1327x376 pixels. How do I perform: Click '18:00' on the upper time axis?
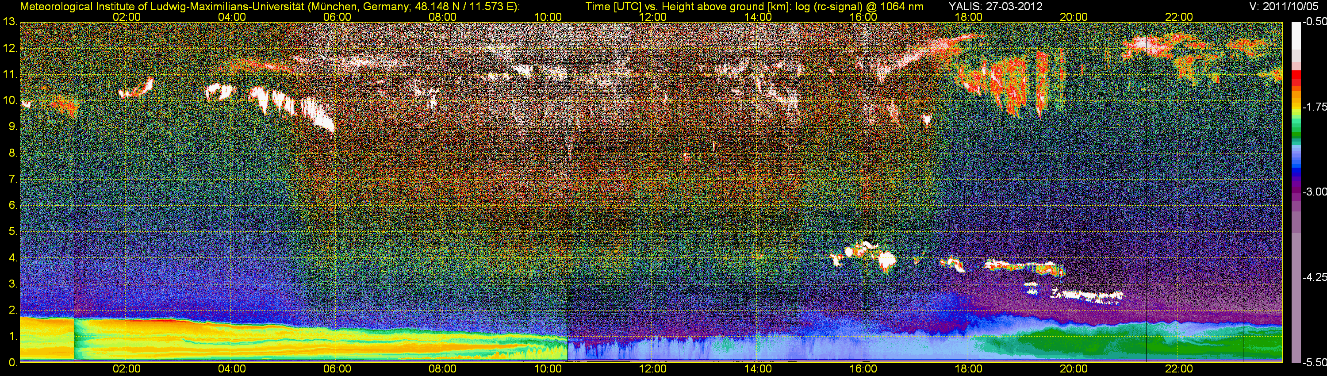click(968, 17)
